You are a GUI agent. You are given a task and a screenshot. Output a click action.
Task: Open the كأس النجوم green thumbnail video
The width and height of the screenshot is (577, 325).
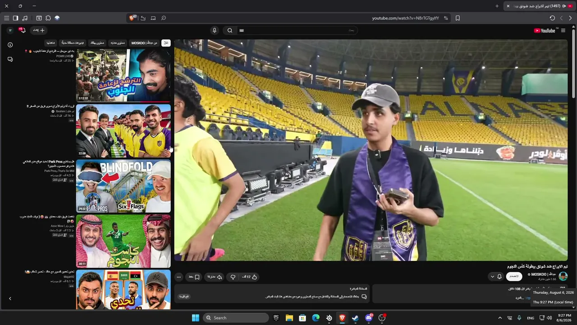(124, 241)
